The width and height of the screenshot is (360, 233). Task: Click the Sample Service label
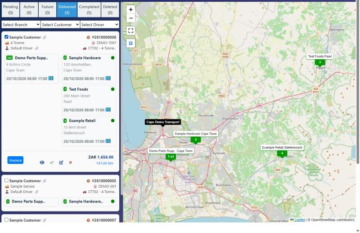tap(22, 186)
